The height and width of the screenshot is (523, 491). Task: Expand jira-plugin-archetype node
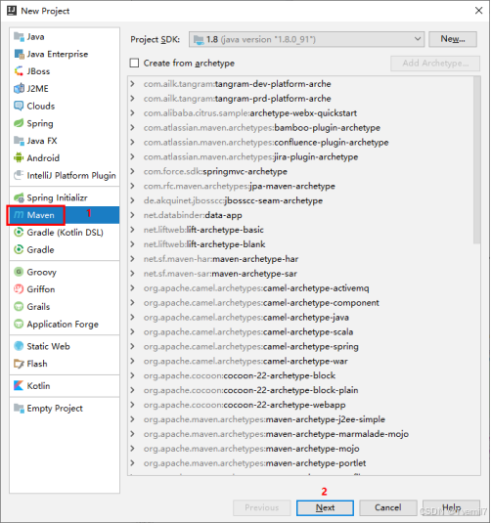(x=132, y=156)
